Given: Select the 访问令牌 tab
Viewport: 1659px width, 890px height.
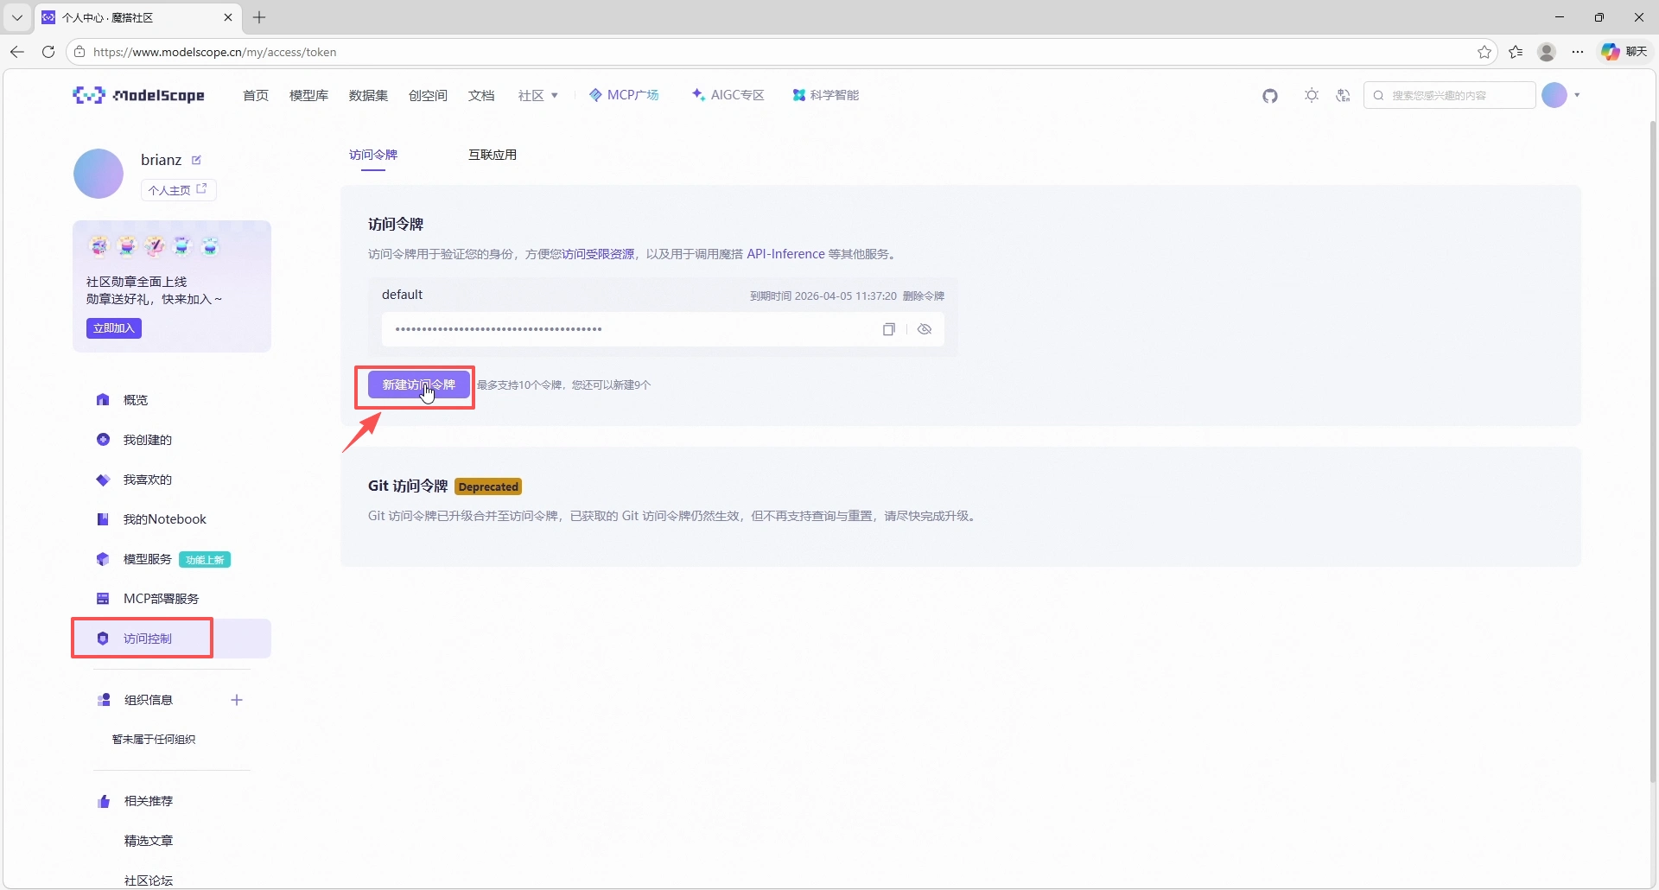Looking at the screenshot, I should (373, 155).
